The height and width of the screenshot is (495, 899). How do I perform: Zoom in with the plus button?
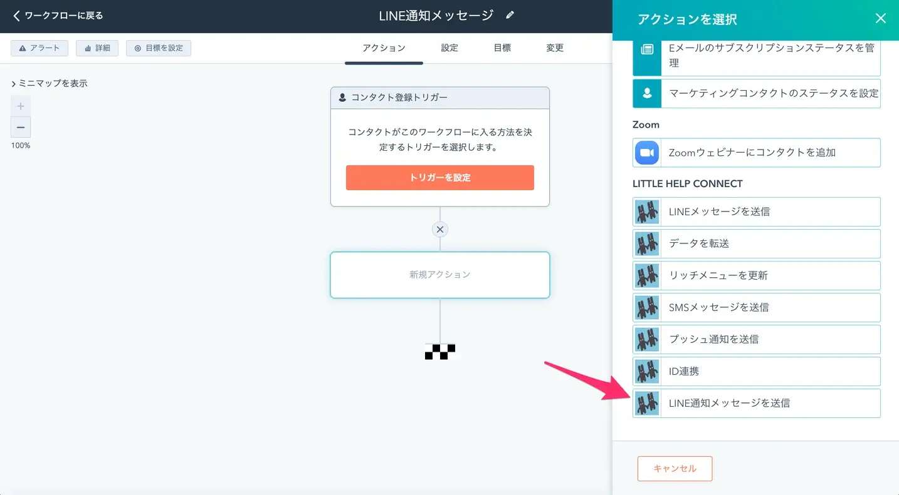21,106
